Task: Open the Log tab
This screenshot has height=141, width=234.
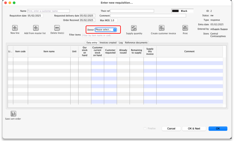Action: pos(121,43)
